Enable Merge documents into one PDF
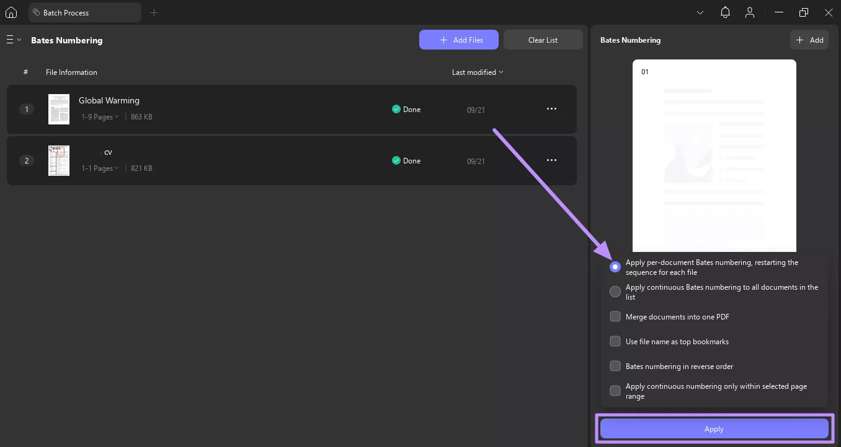Screen dimensions: 841x447 click(x=615, y=316)
